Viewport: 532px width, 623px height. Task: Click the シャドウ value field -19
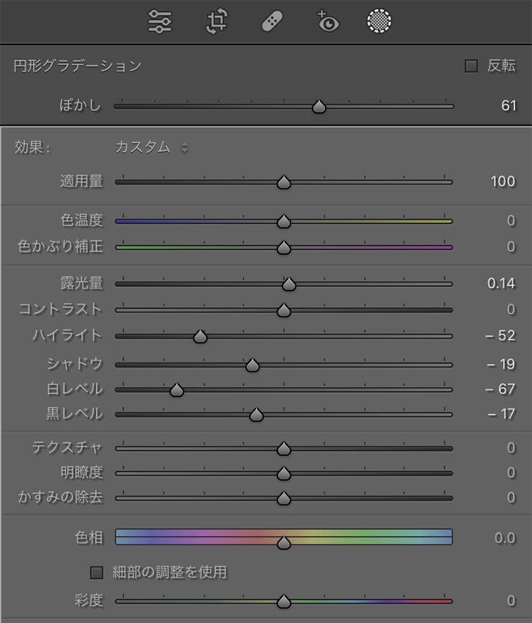coord(501,364)
